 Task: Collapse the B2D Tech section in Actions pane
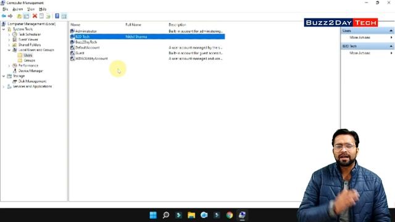391,46
